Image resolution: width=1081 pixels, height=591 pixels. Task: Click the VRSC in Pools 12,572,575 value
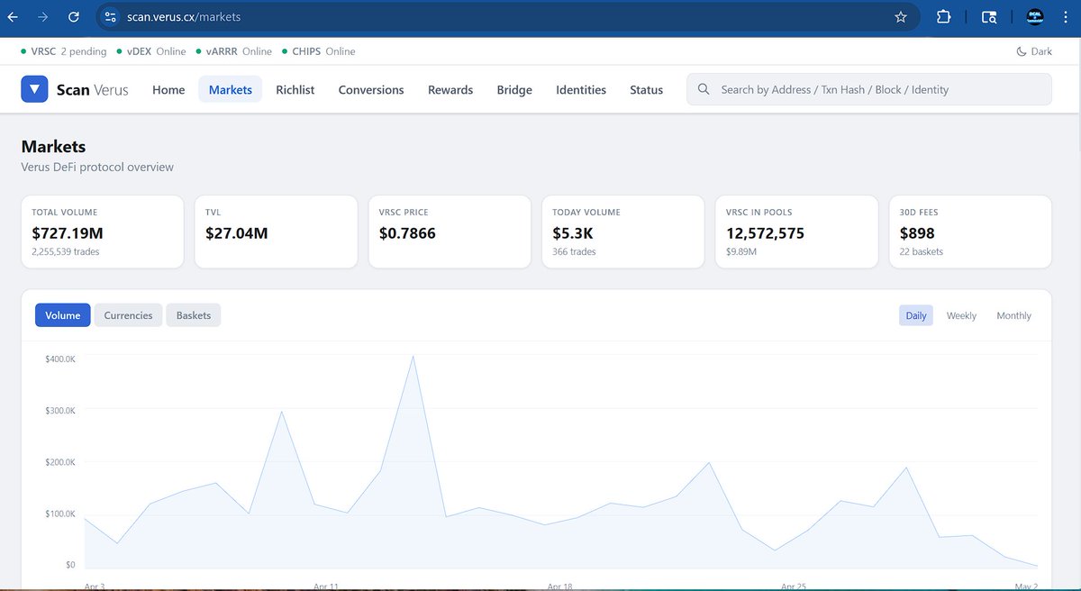766,233
